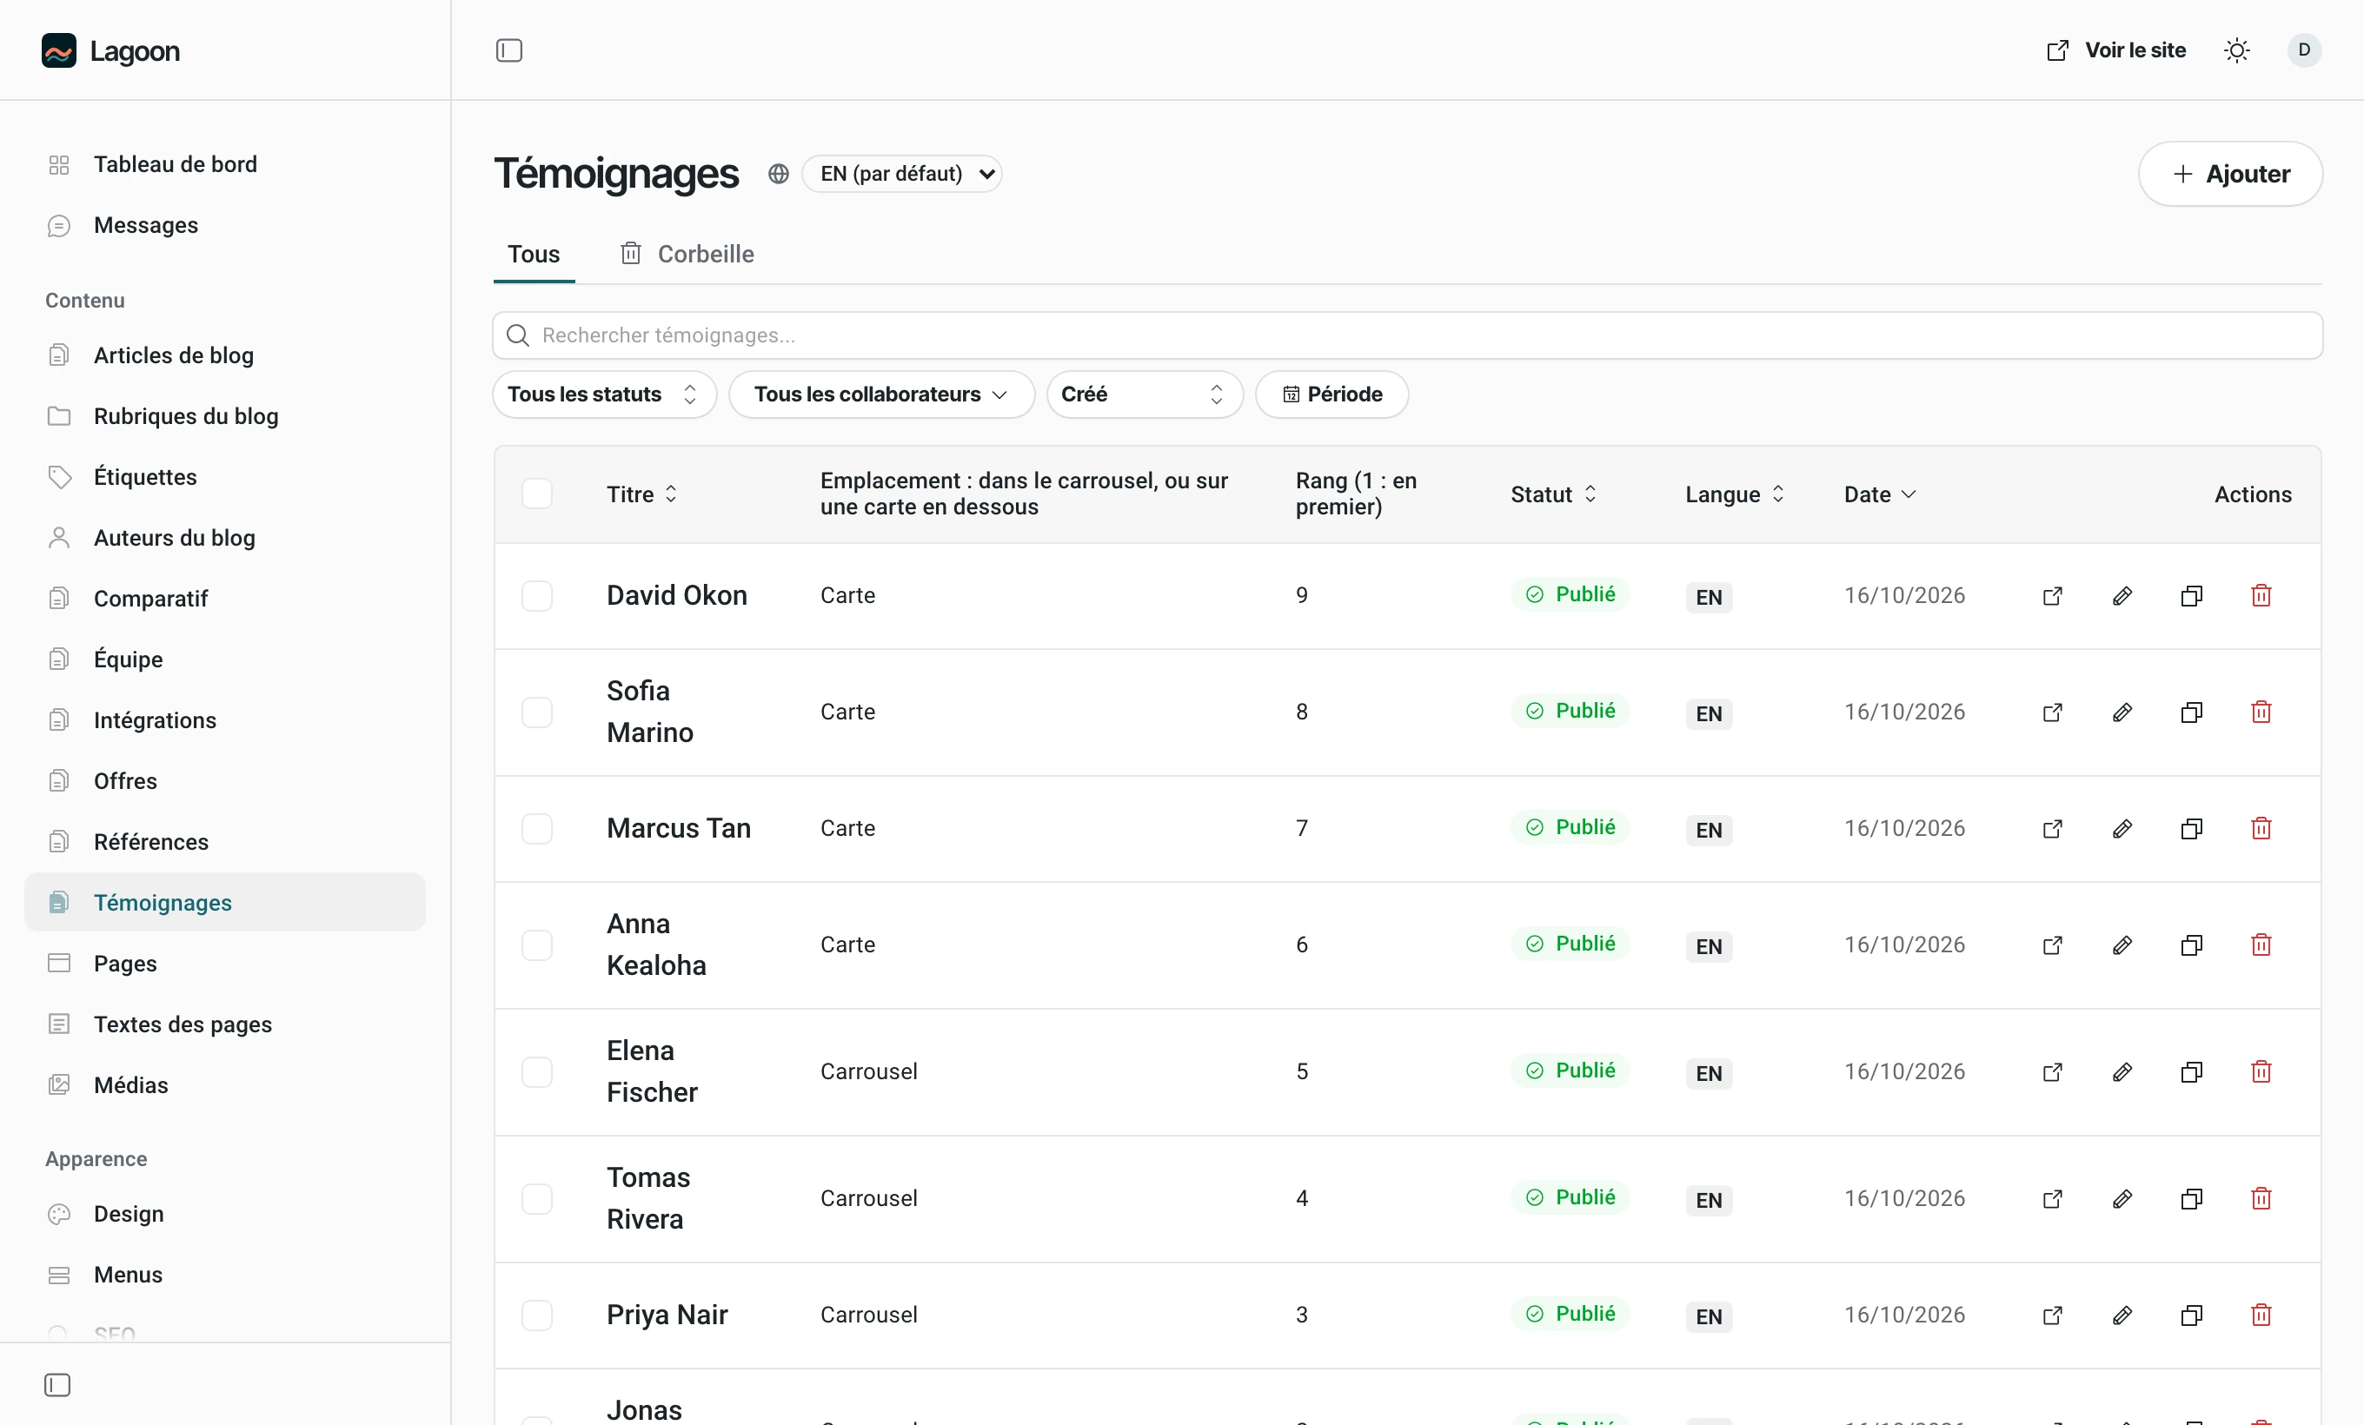The width and height of the screenshot is (2364, 1425).
Task: Open the Voir le site link
Action: coord(2115,50)
